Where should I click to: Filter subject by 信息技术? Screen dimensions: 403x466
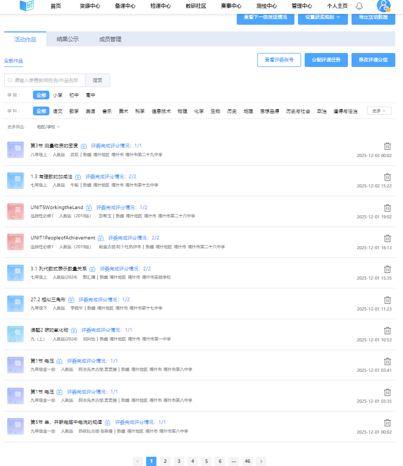tap(161, 111)
